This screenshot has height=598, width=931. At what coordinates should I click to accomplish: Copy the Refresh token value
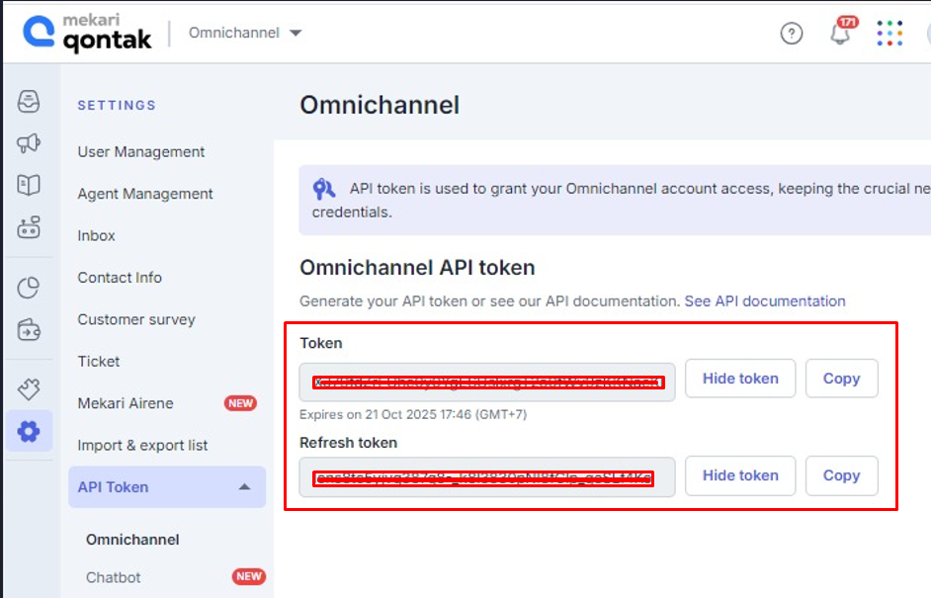[841, 475]
